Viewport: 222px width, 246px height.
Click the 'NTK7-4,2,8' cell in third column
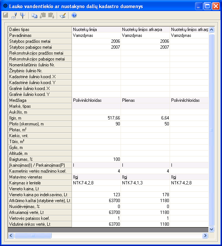pyautogui.click(x=189, y=183)
